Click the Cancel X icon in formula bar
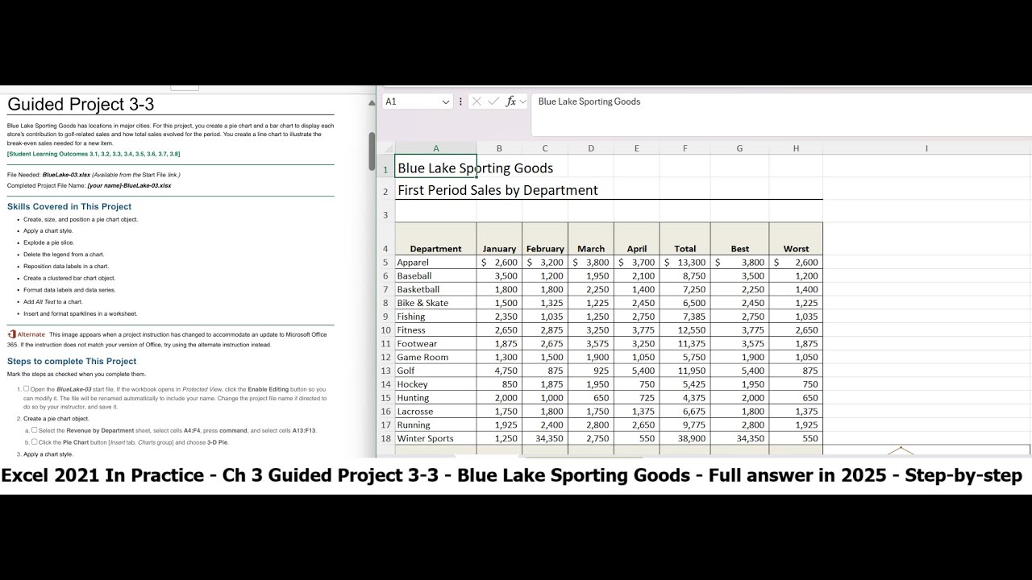 pyautogui.click(x=476, y=101)
